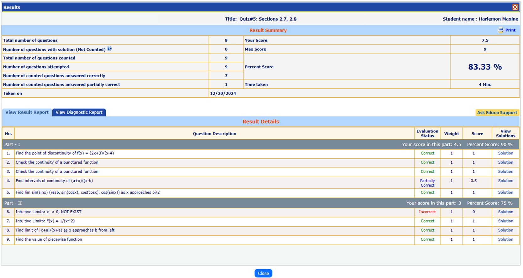Image resolution: width=523 pixels, height=278 pixels.
Task: View Solution for question 5
Action: click(505, 193)
